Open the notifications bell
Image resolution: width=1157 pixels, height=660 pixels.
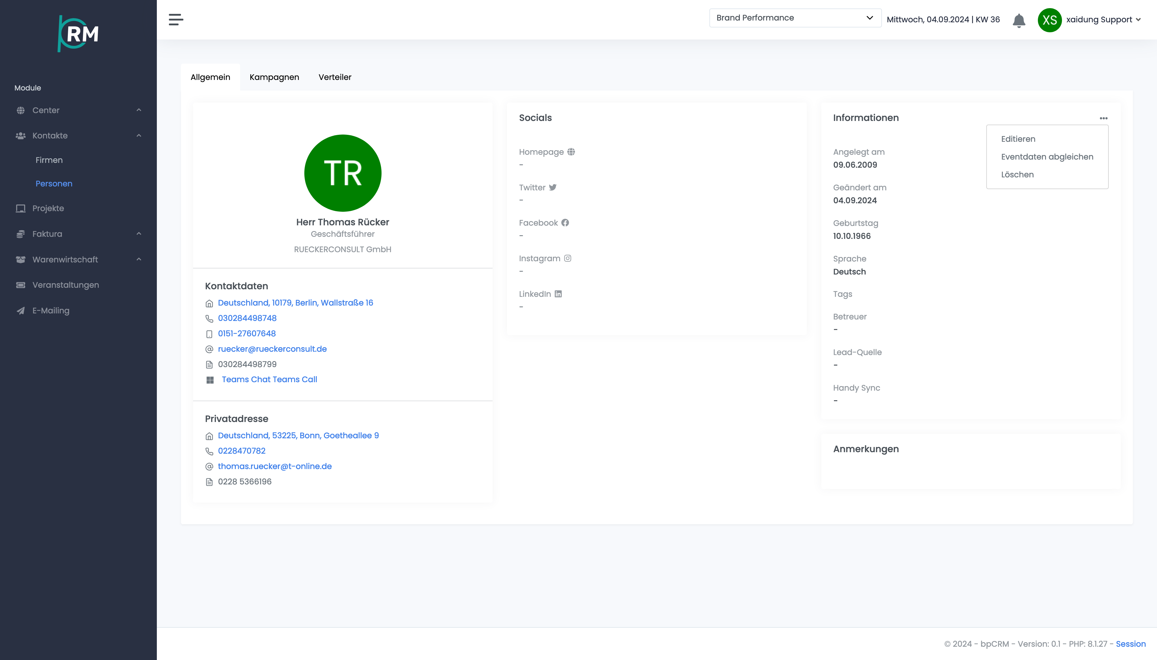1019,21
